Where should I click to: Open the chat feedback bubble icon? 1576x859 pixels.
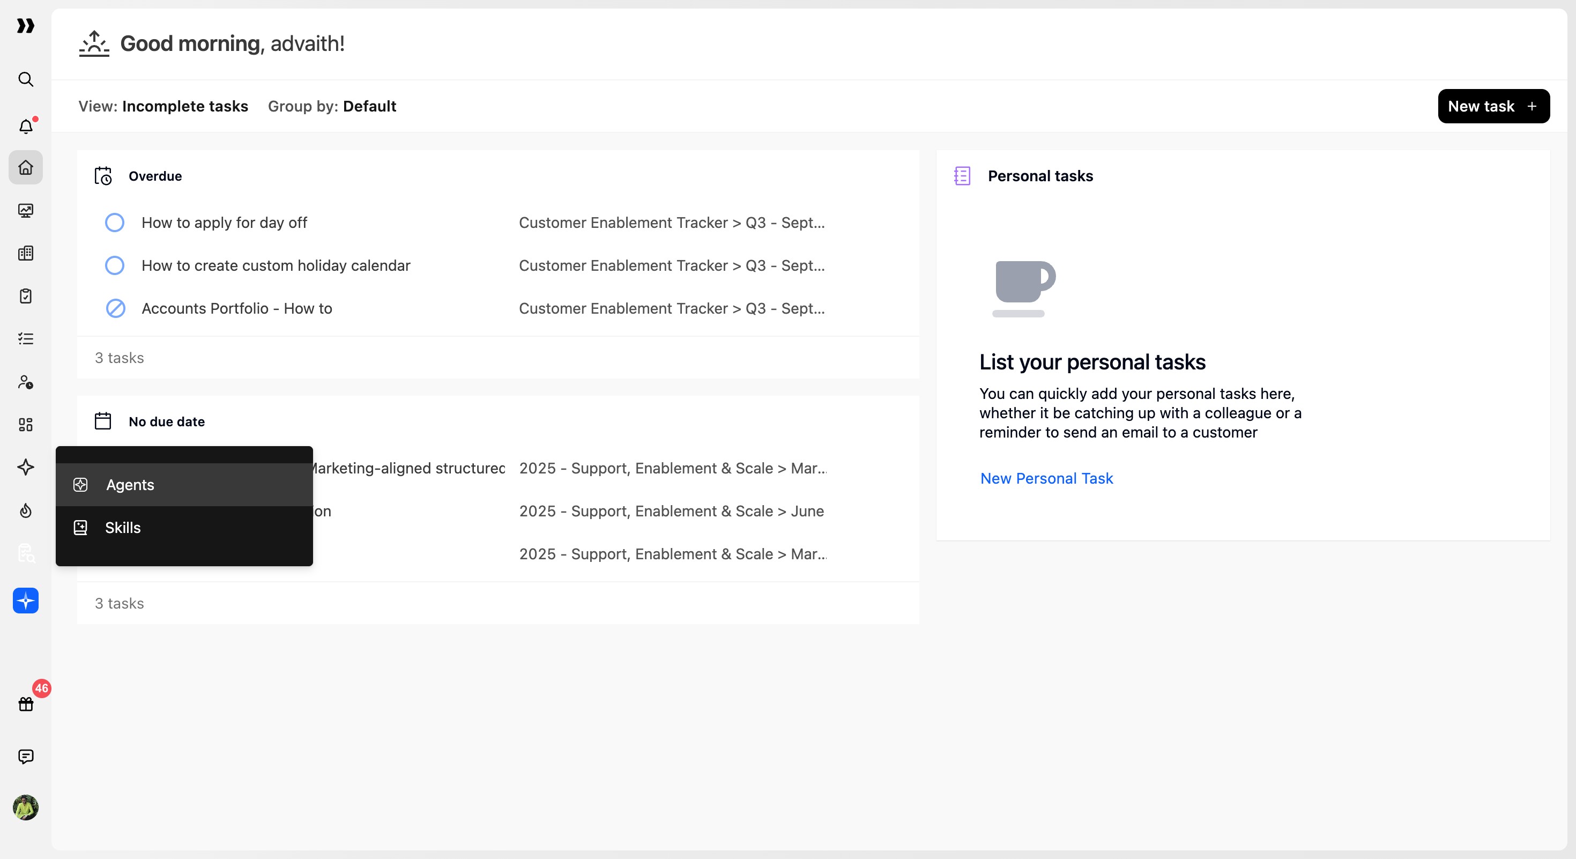pyautogui.click(x=26, y=757)
